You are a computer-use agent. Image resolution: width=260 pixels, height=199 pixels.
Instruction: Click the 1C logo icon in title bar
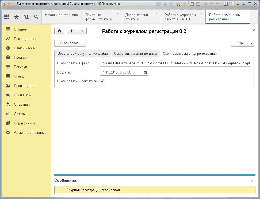pyautogui.click(x=4, y=4)
